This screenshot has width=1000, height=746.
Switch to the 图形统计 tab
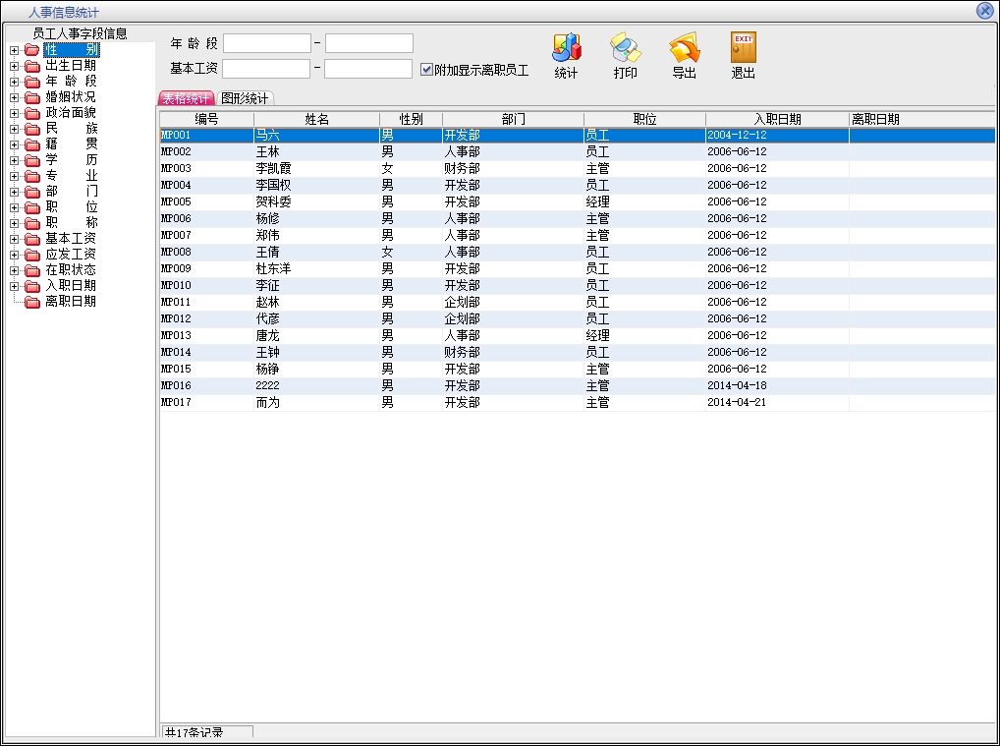pos(245,98)
